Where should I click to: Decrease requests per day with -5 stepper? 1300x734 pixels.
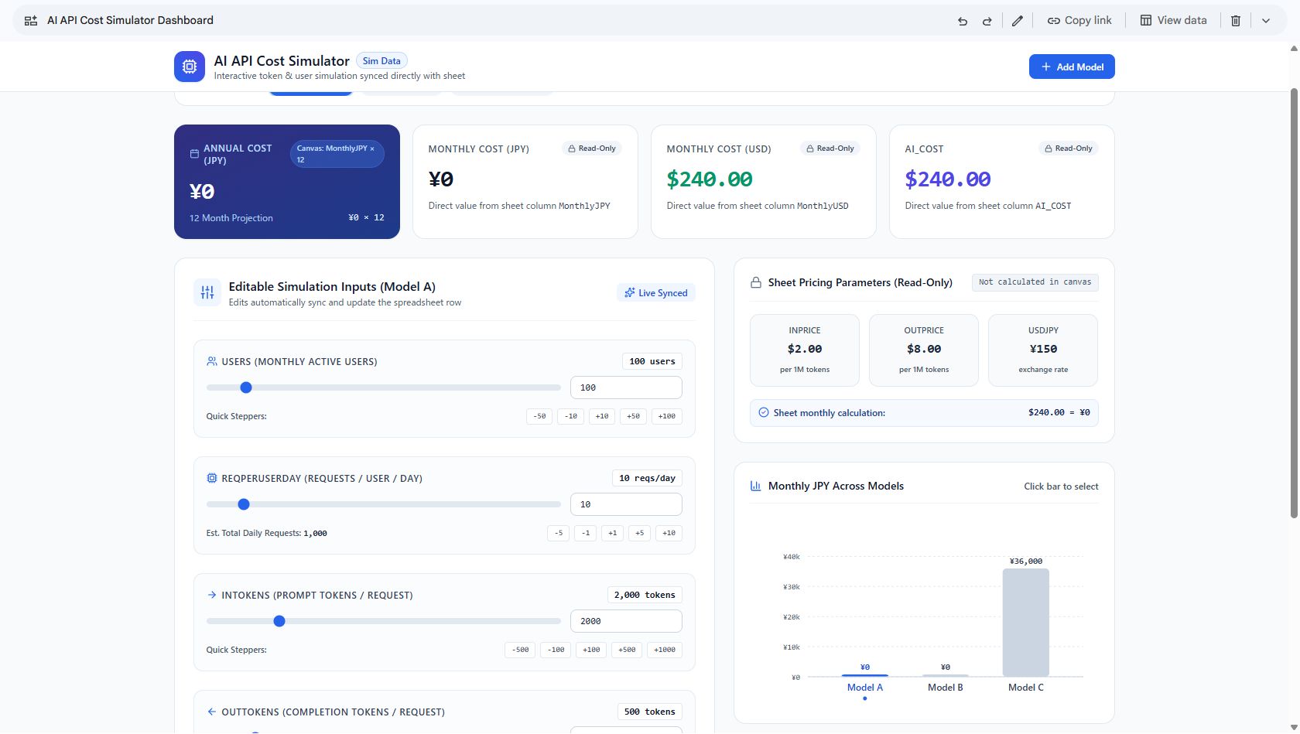[x=558, y=533]
